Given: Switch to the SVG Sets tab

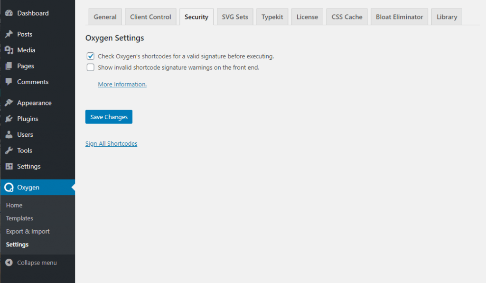Looking at the screenshot, I should click(x=235, y=17).
